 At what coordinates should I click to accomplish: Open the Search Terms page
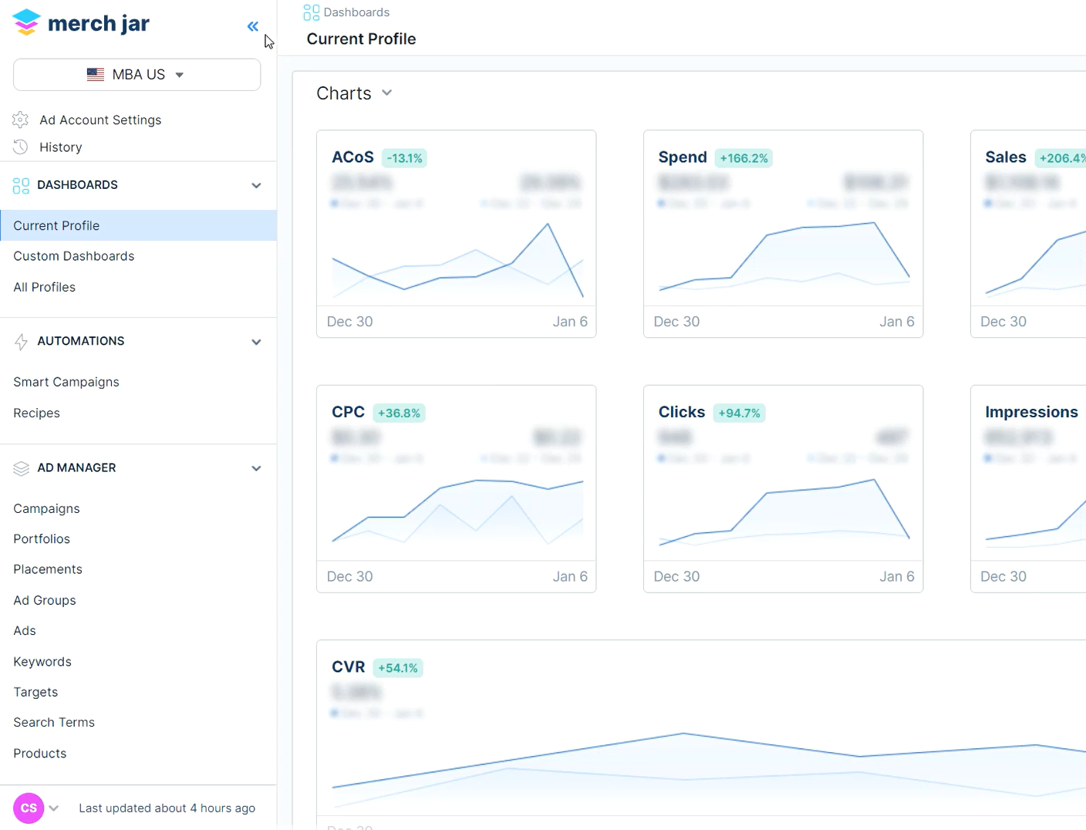coord(54,722)
